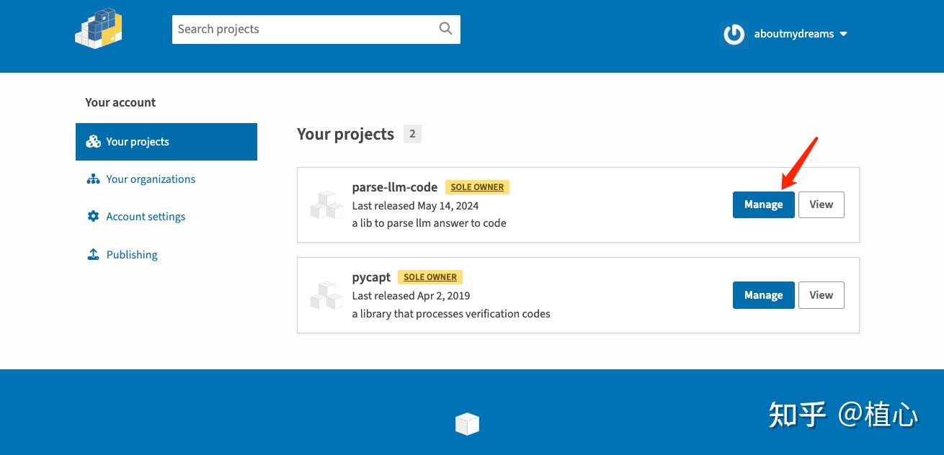
Task: Open the Your projects sidebar tab
Action: click(166, 142)
